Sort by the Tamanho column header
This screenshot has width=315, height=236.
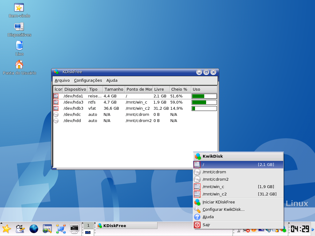(x=114, y=89)
